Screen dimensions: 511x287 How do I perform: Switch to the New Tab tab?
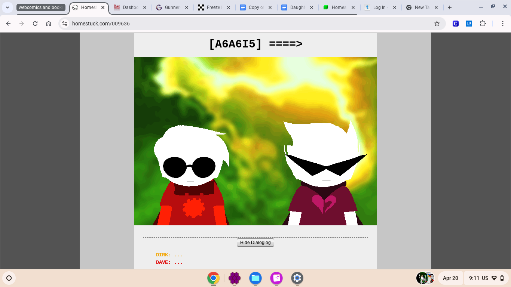tap(422, 7)
